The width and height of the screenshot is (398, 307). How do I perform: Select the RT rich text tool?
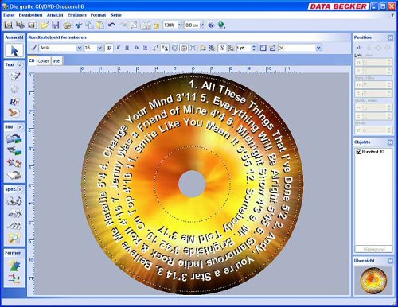[x=14, y=102]
